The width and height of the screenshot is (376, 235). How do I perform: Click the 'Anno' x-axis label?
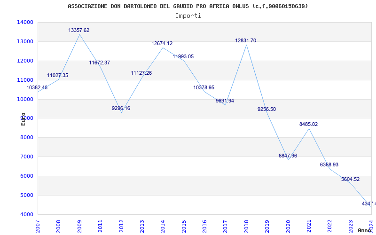tap(364, 230)
